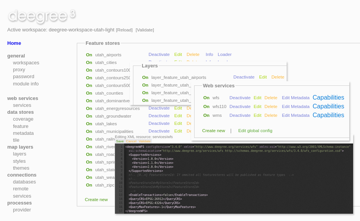Delete the utah_airports feature store
This screenshot has width=360, height=221.
(193, 54)
